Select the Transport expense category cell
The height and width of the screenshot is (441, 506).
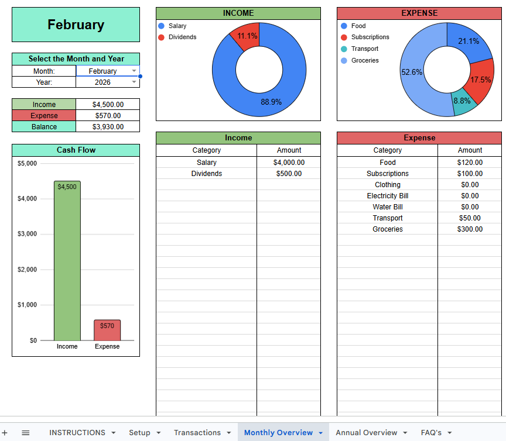click(x=388, y=218)
